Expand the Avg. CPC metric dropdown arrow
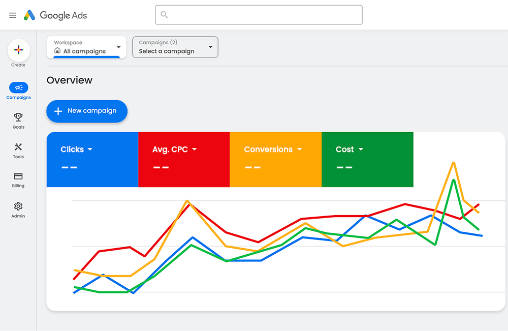This screenshot has height=331, width=508. [194, 149]
